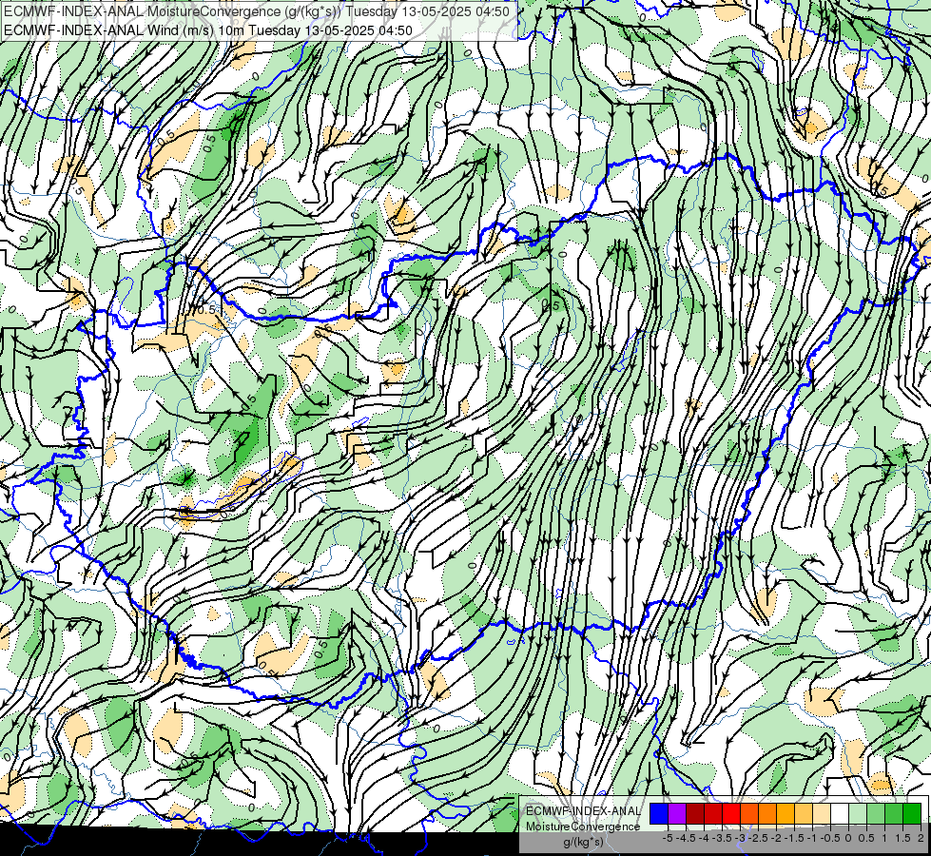Click the legend's MoistureConvergence label

[583, 827]
